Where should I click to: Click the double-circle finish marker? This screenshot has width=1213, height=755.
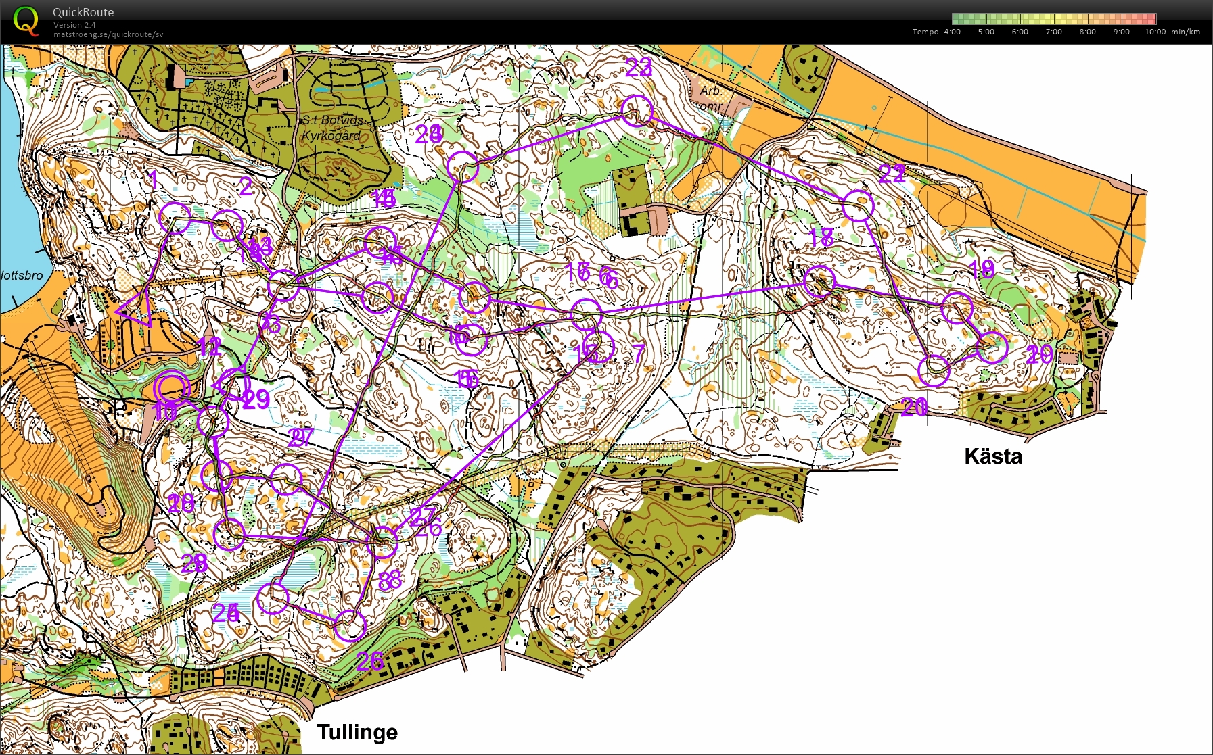(172, 388)
